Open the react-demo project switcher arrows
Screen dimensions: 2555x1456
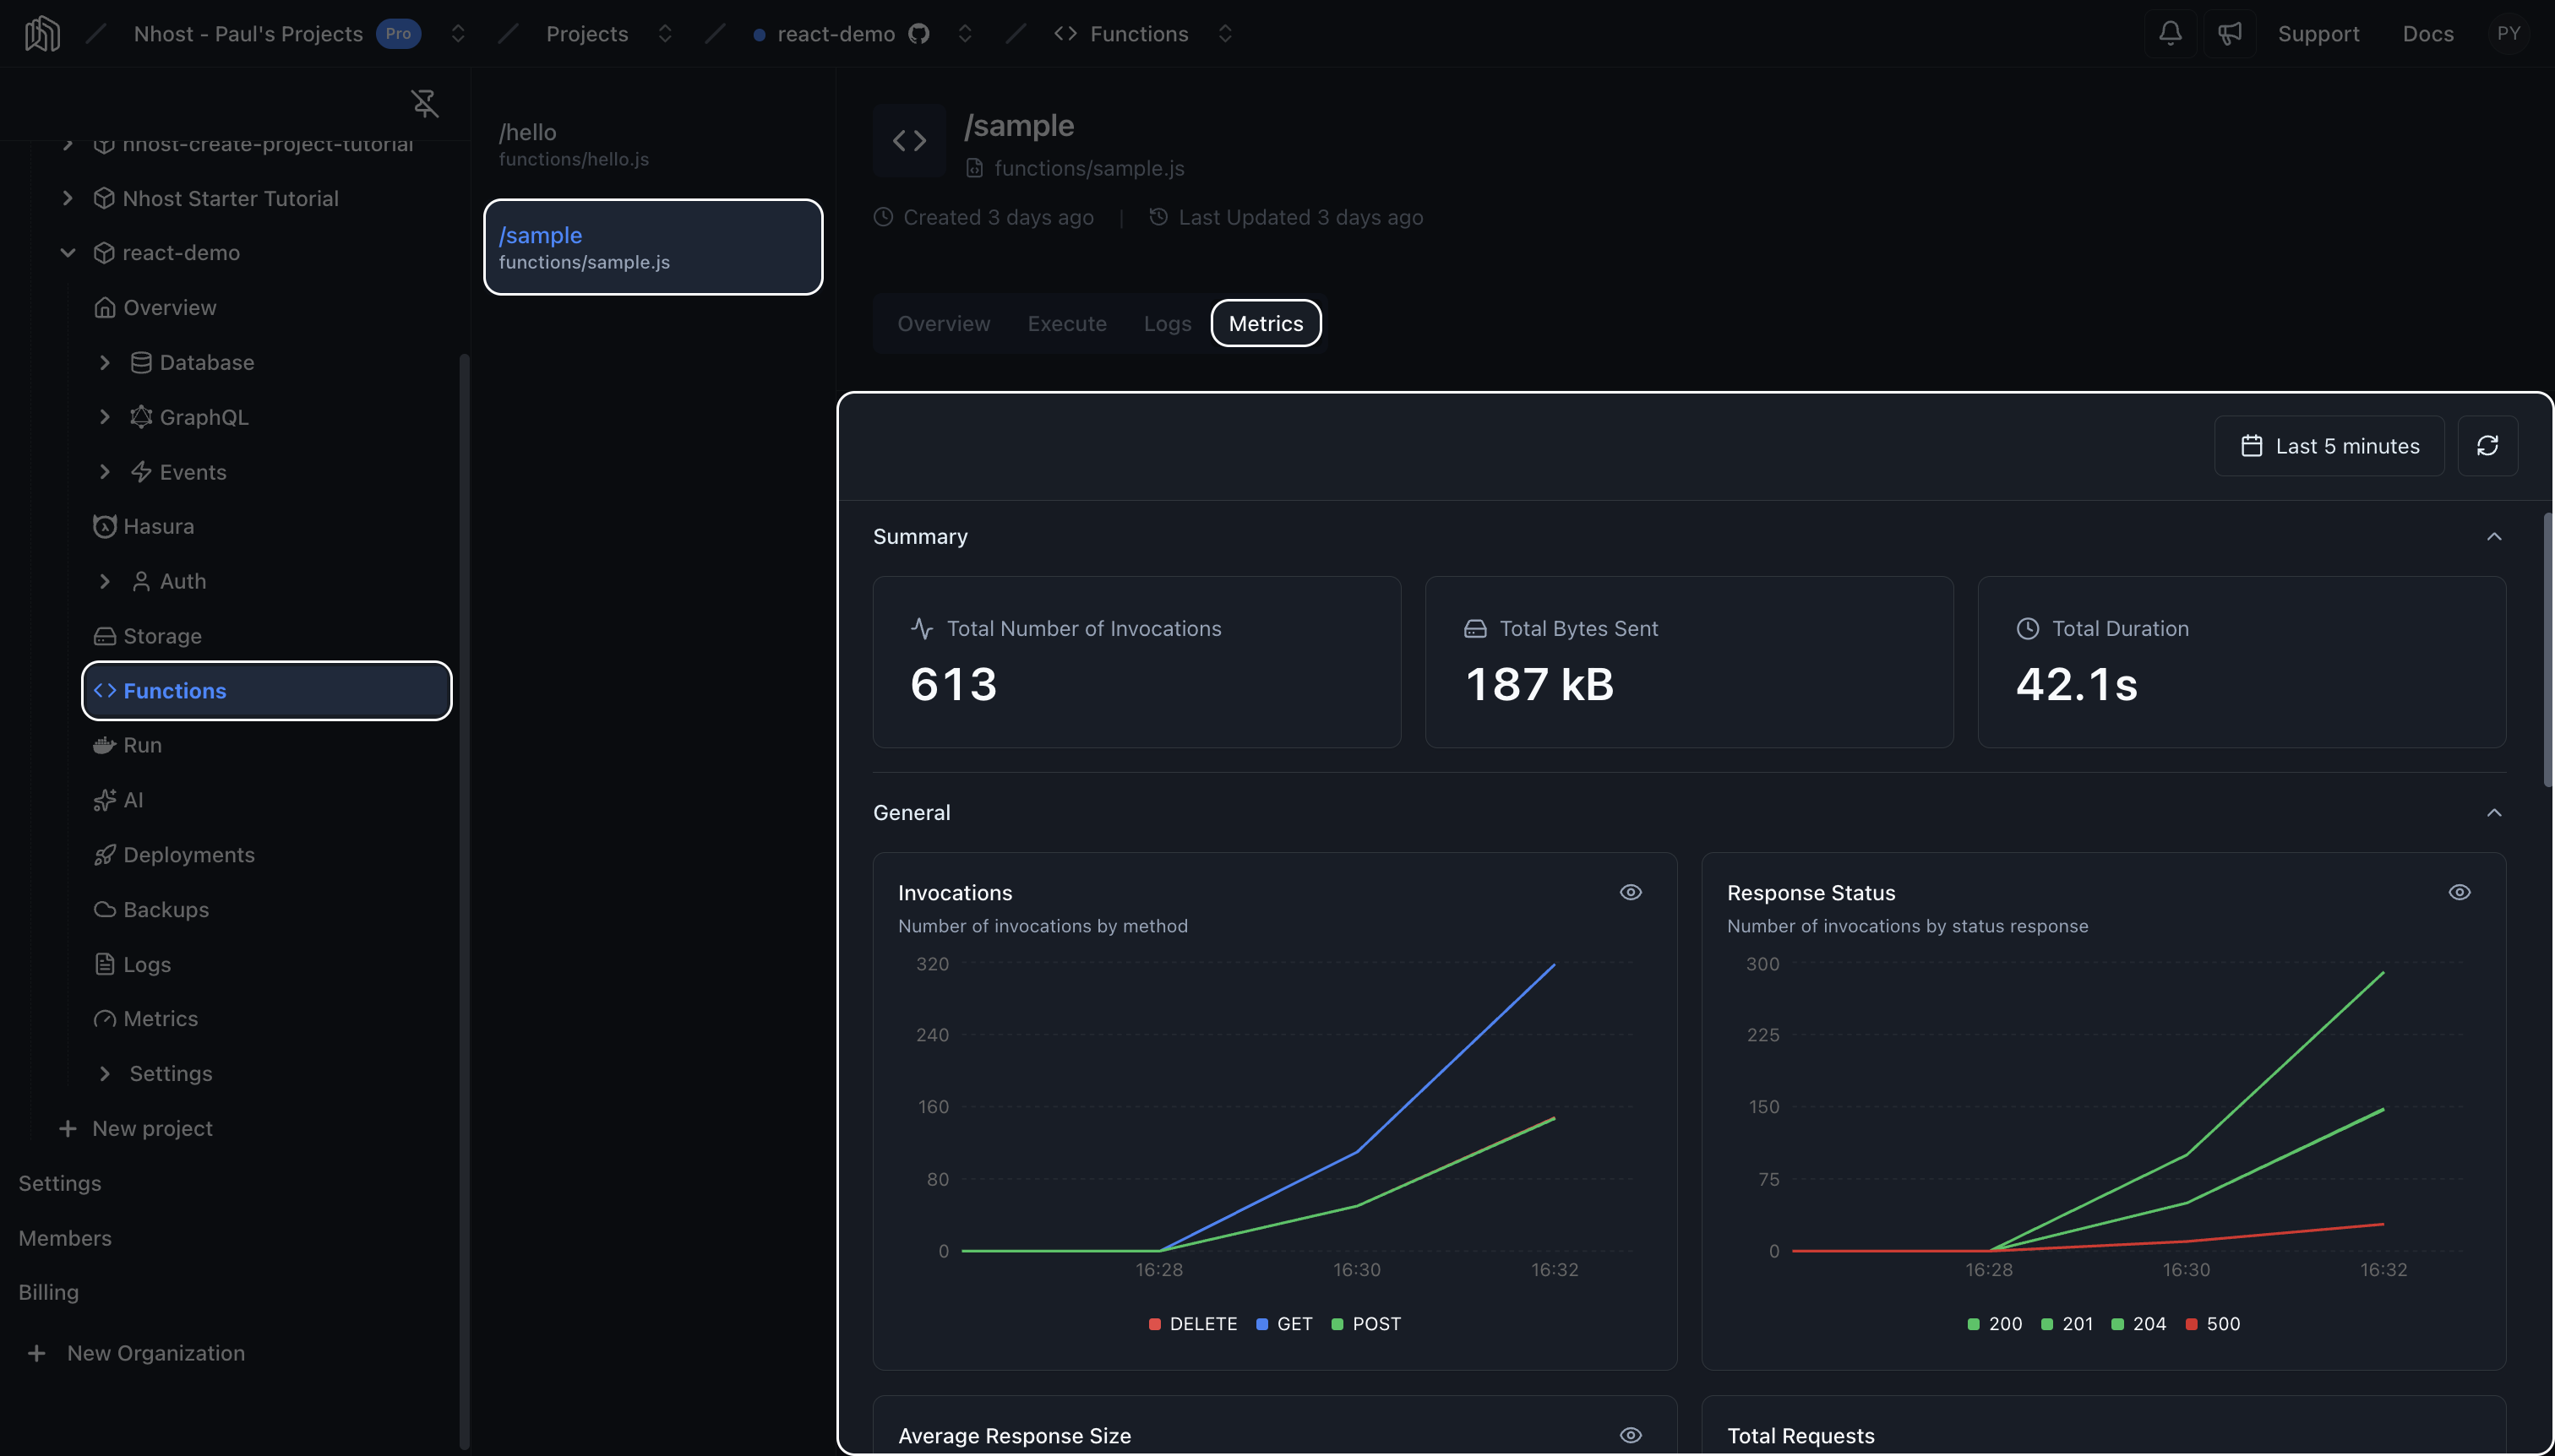(x=964, y=34)
